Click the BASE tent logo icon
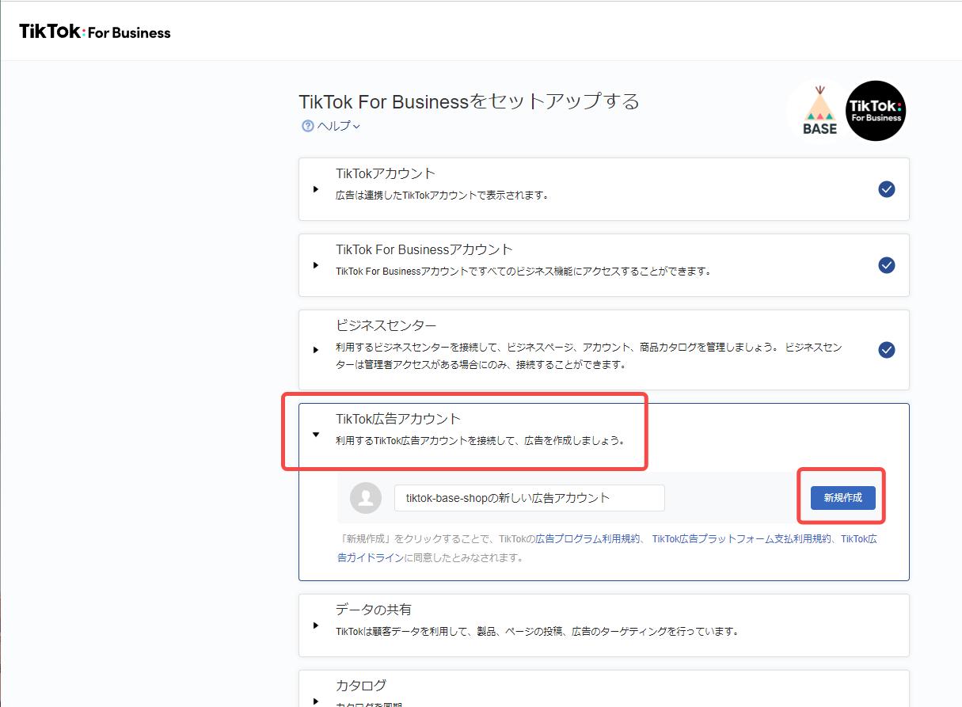The height and width of the screenshot is (707, 962). coord(819,111)
